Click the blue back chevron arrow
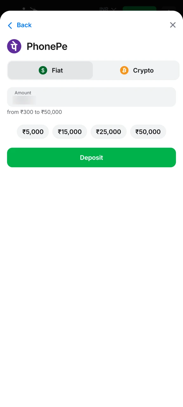Viewport: 183px width, 407px height. pos(10,25)
